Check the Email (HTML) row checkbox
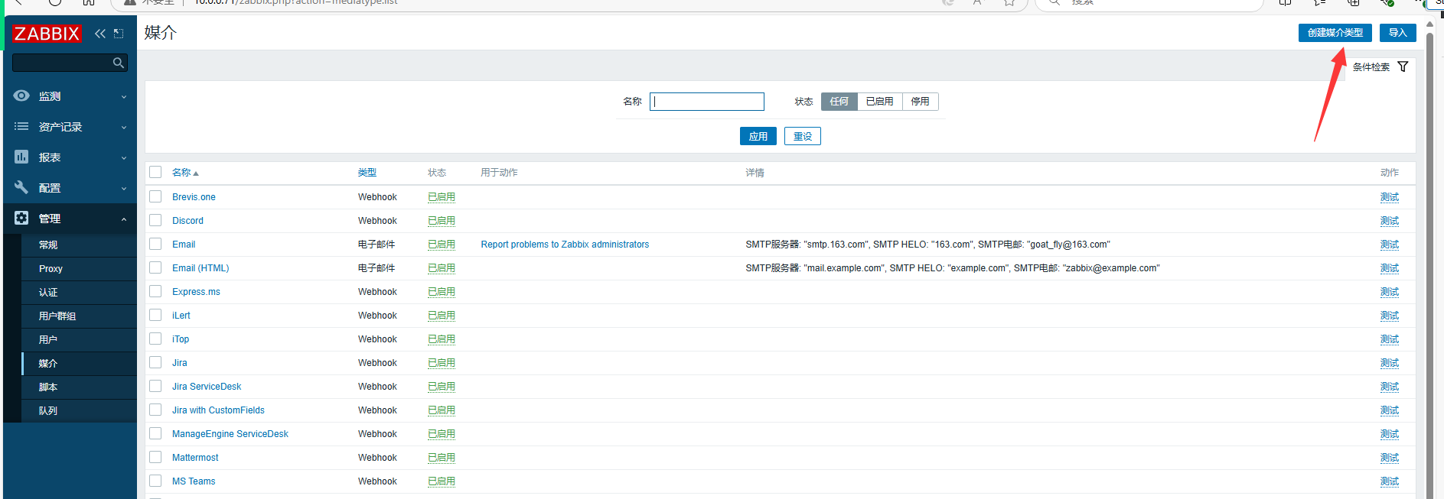The height and width of the screenshot is (499, 1444). pyautogui.click(x=155, y=267)
